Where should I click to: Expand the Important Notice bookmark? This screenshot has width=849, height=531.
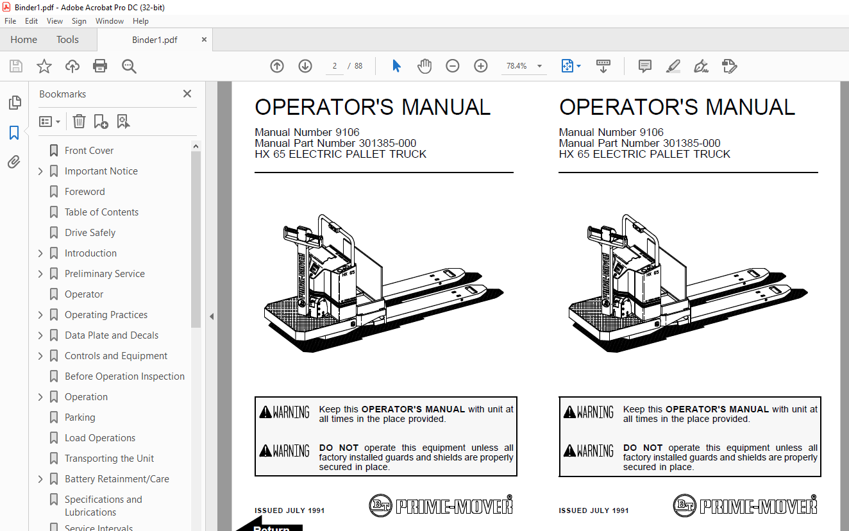pos(40,171)
